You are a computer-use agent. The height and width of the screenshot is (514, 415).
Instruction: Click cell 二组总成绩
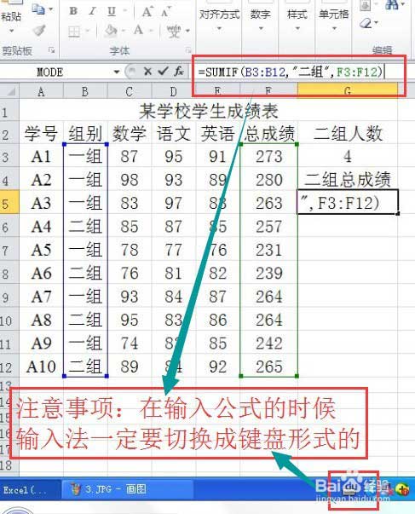tap(348, 180)
